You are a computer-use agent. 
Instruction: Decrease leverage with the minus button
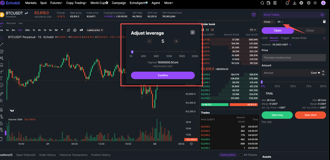[150, 41]
